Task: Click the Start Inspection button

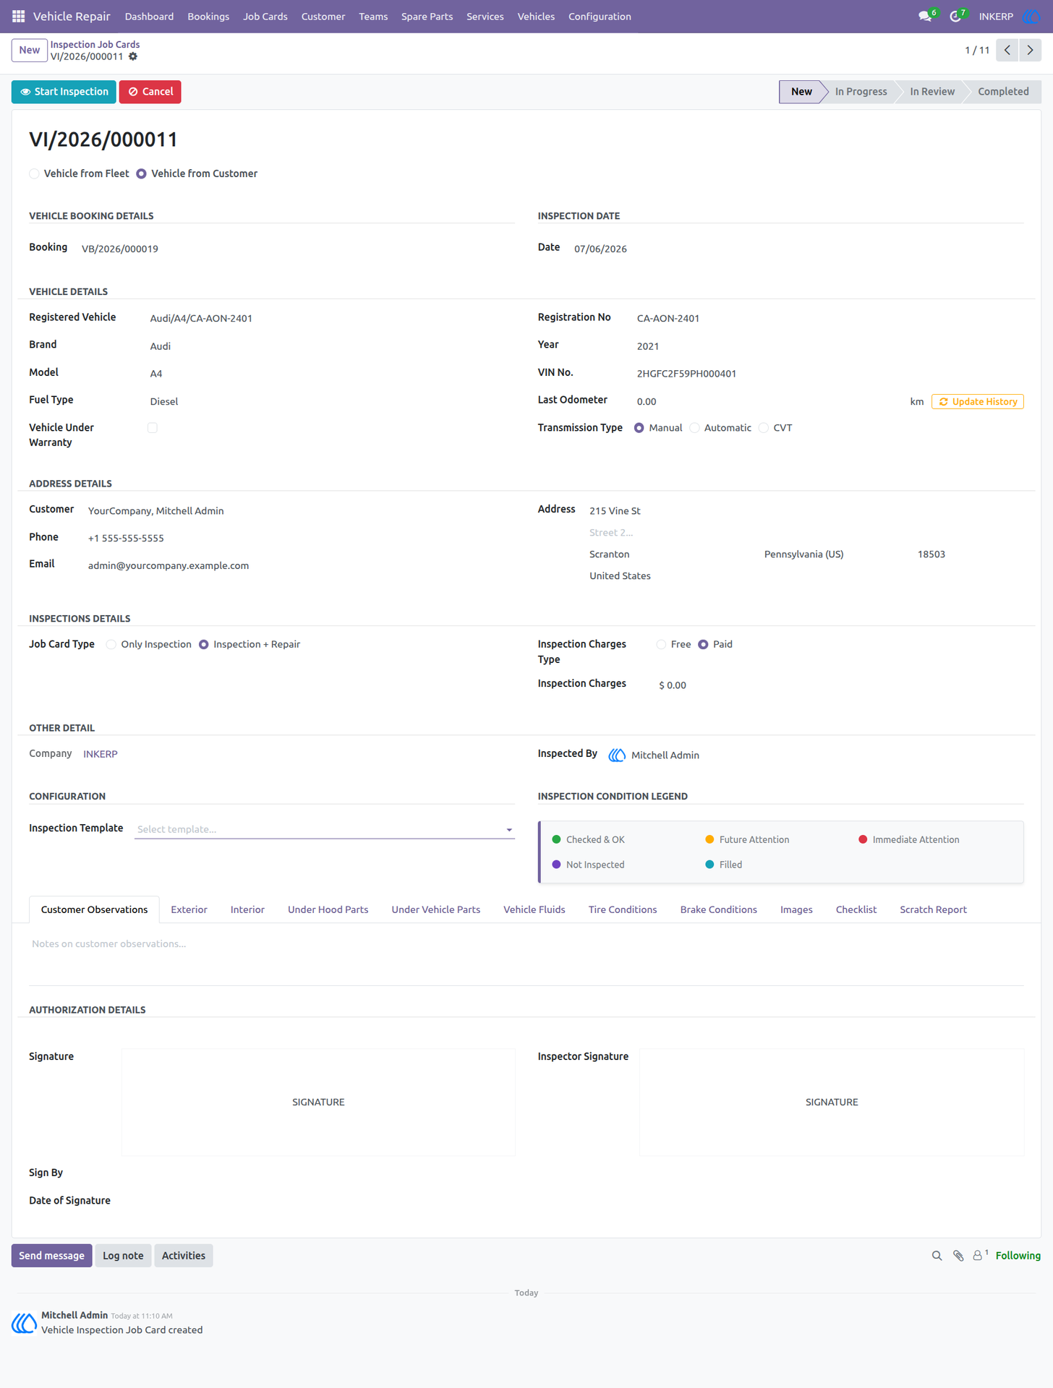Action: pyautogui.click(x=64, y=92)
